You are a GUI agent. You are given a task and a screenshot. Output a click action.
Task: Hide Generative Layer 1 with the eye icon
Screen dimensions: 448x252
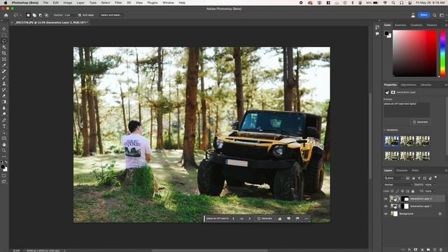386,206
